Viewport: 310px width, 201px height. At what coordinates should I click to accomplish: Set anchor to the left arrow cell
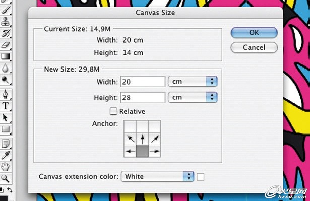coord(130,151)
